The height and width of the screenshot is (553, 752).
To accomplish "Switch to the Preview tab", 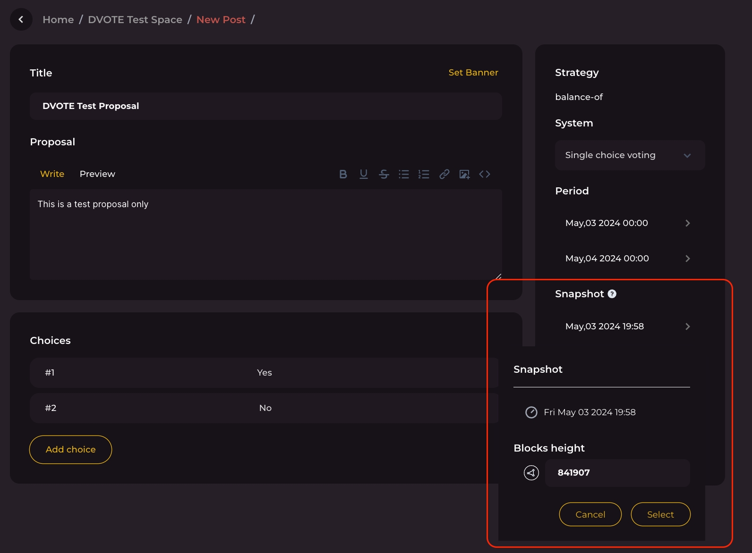I will pos(97,174).
